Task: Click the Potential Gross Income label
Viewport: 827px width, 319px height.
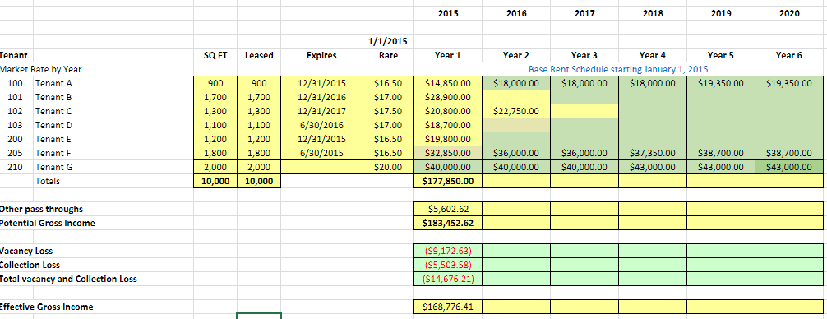Action: [48, 223]
